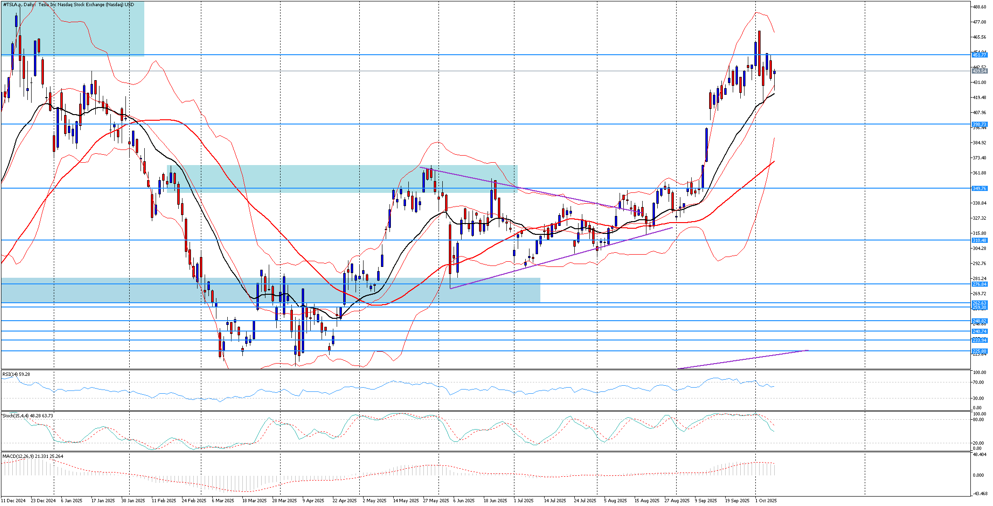Click the 262.63 horizontal line price tag
Image resolution: width=993 pixels, height=506 pixels.
979,303
